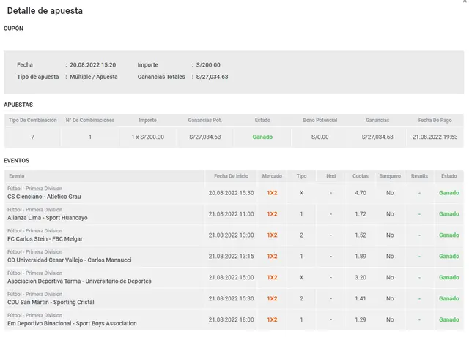
Task: Open Universidad Cesar Vallejo - Carlos Mannucci event
Action: pos(70,260)
